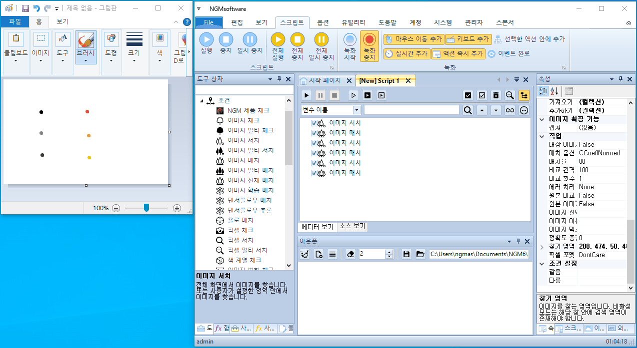
Task: Click the search text field beside 변수 이름
Action: click(x=411, y=110)
